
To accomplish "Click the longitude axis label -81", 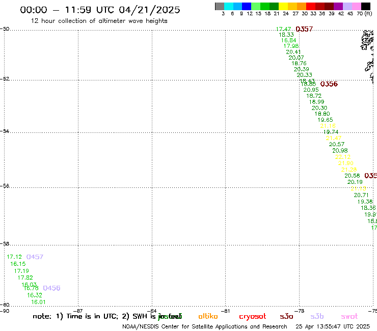I will (x=225, y=311).
